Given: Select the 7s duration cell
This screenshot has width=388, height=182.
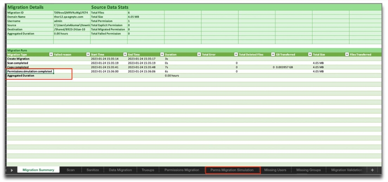Looking at the screenshot, I should (x=183, y=67).
